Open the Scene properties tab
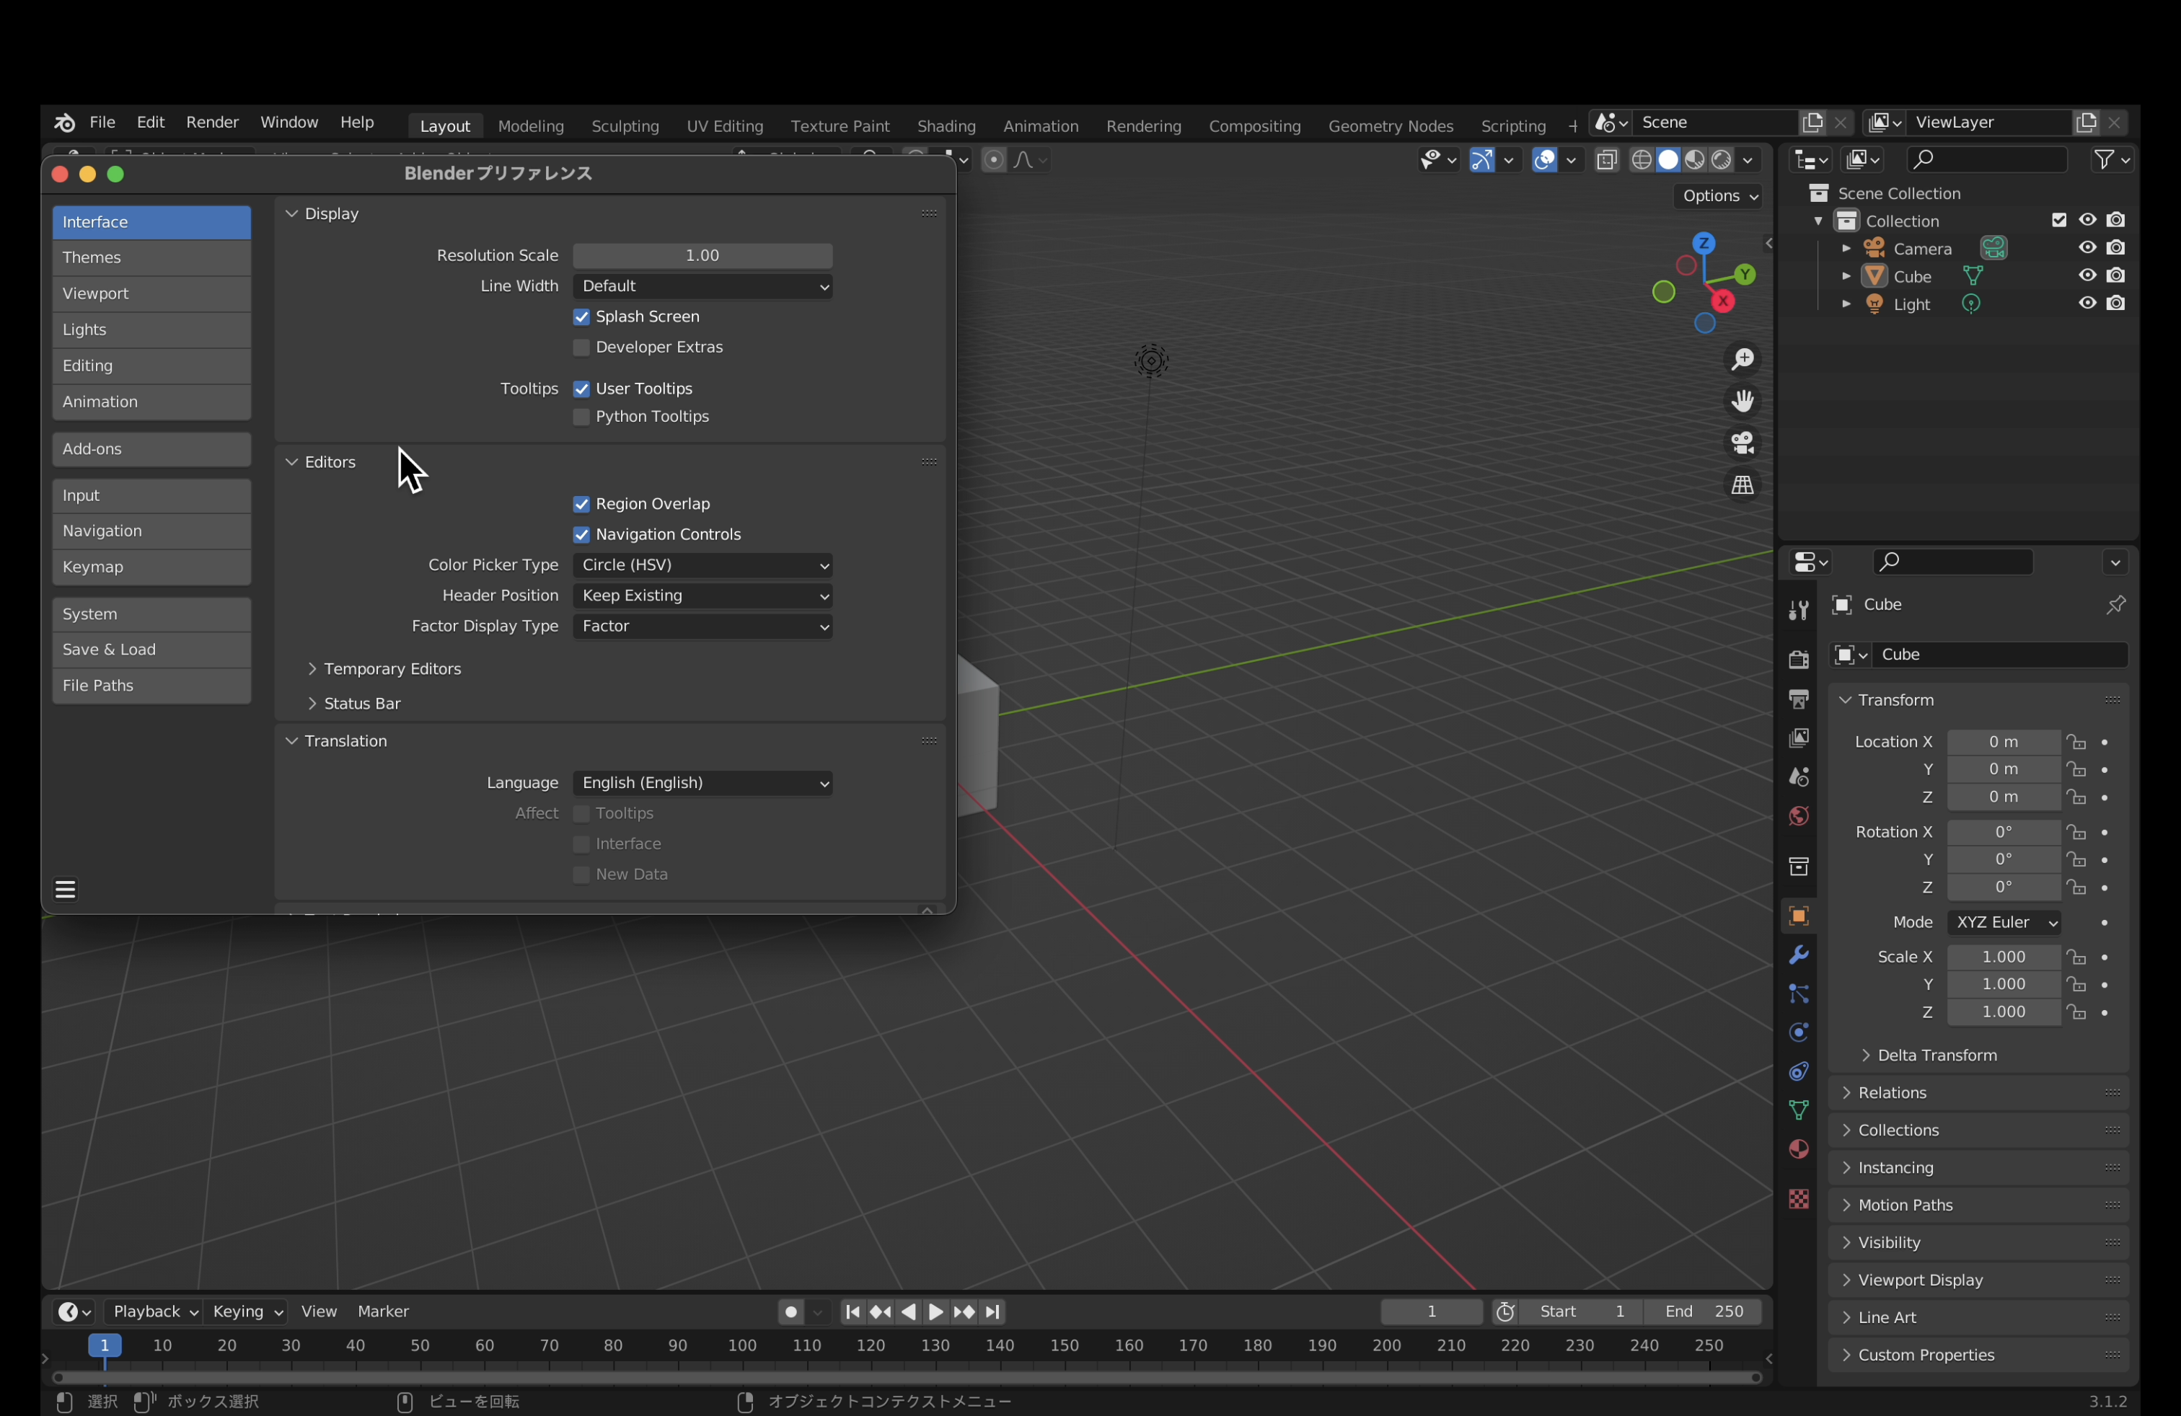Image resolution: width=2181 pixels, height=1416 pixels. (x=1798, y=776)
